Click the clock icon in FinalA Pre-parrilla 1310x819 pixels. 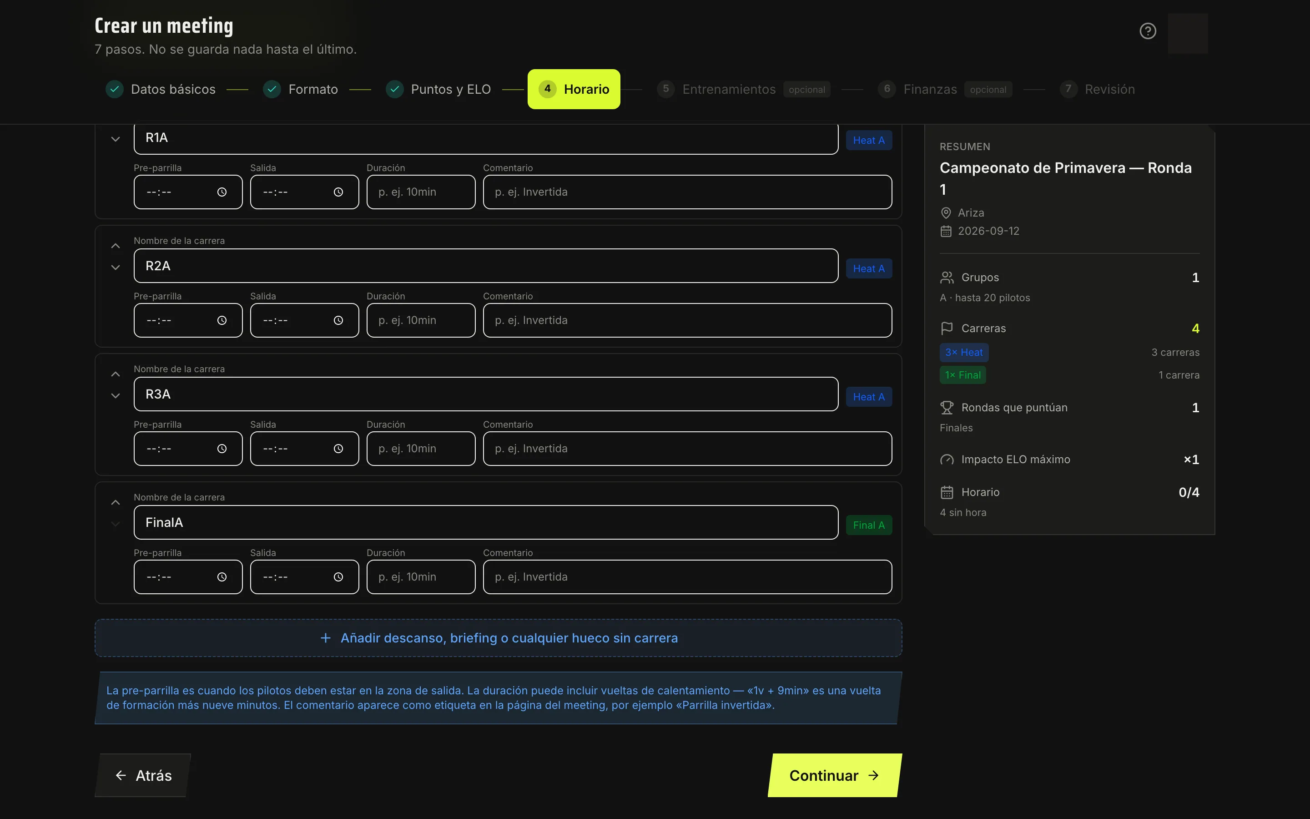point(222,577)
